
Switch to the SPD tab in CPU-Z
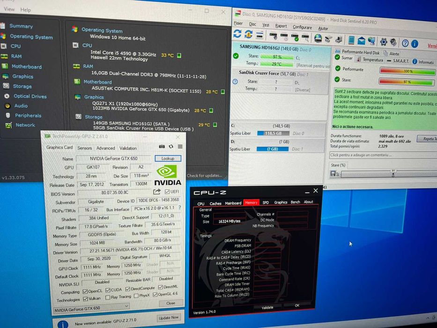tap(266, 203)
